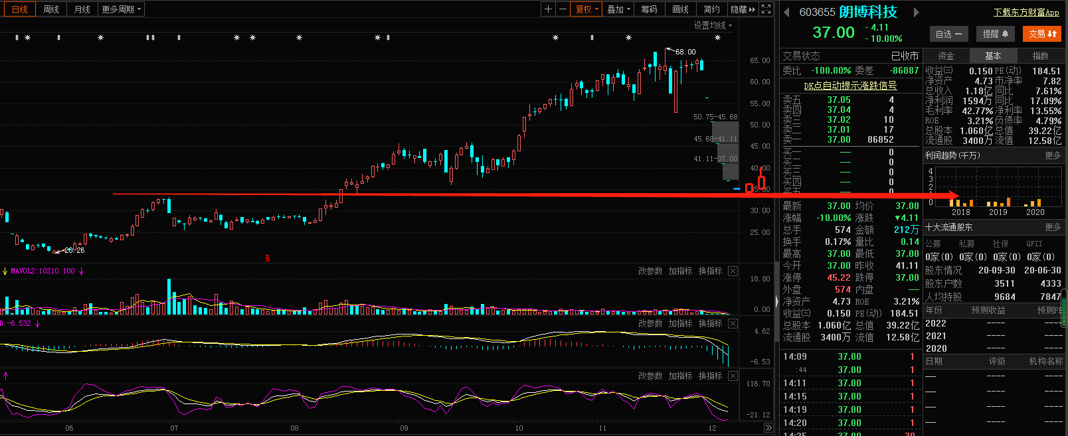
Task: Click the 20.26 low price label
Action: pos(74,250)
